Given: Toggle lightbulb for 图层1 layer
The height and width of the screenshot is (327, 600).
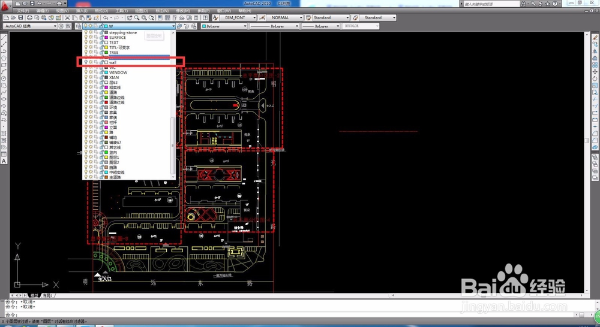Looking at the screenshot, I should pyautogui.click(x=86, y=157).
